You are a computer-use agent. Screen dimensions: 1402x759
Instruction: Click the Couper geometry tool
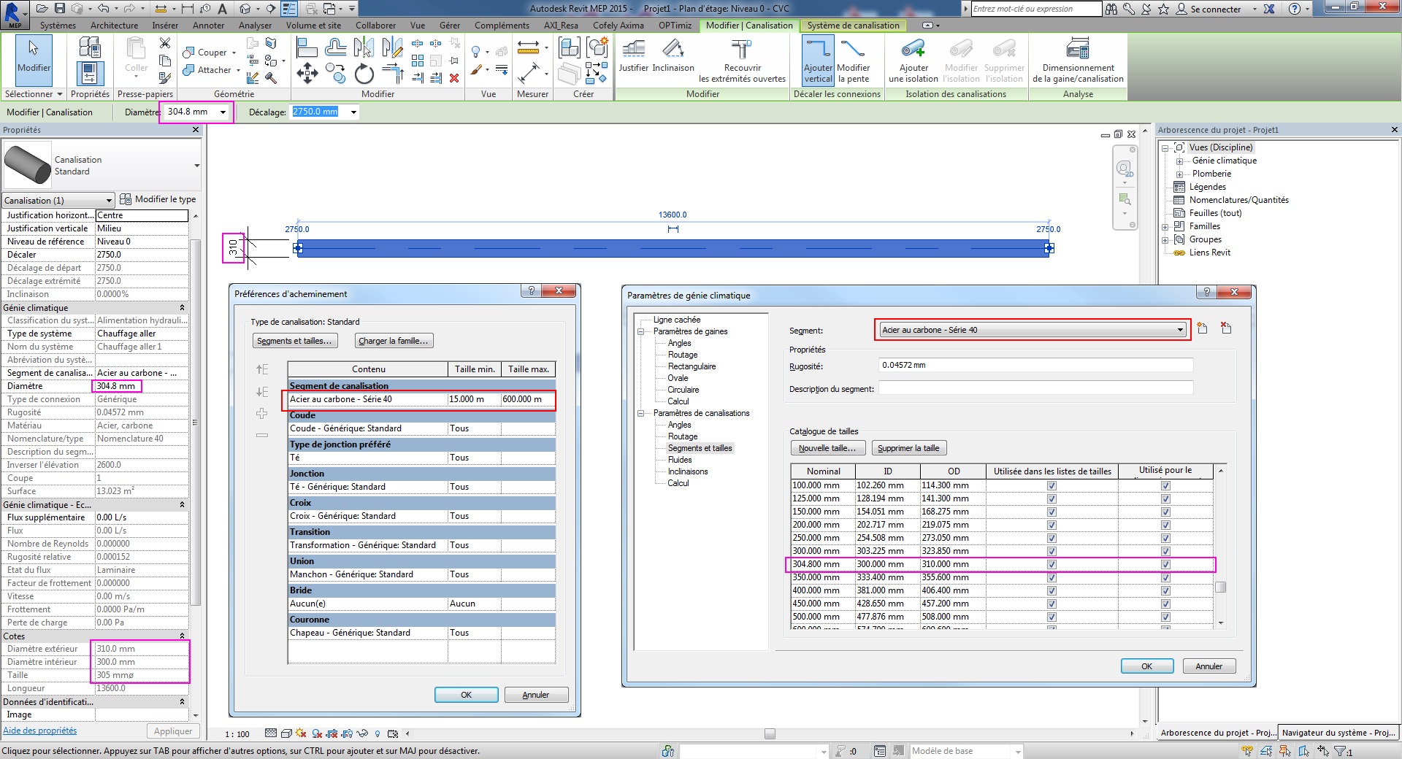pos(210,53)
